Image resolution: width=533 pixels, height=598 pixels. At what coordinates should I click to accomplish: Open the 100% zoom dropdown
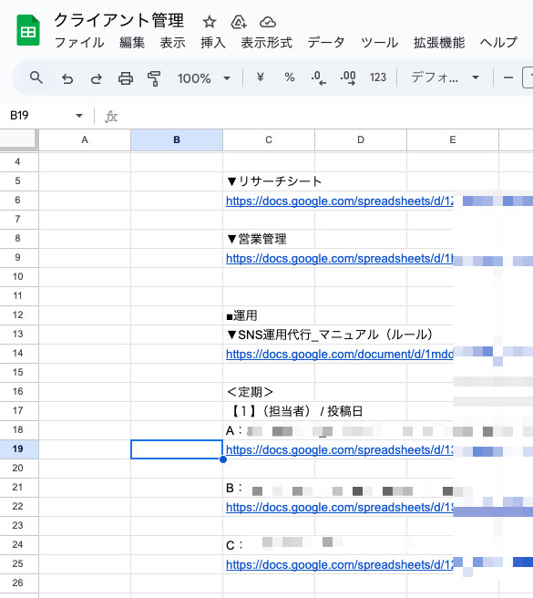pyautogui.click(x=203, y=78)
